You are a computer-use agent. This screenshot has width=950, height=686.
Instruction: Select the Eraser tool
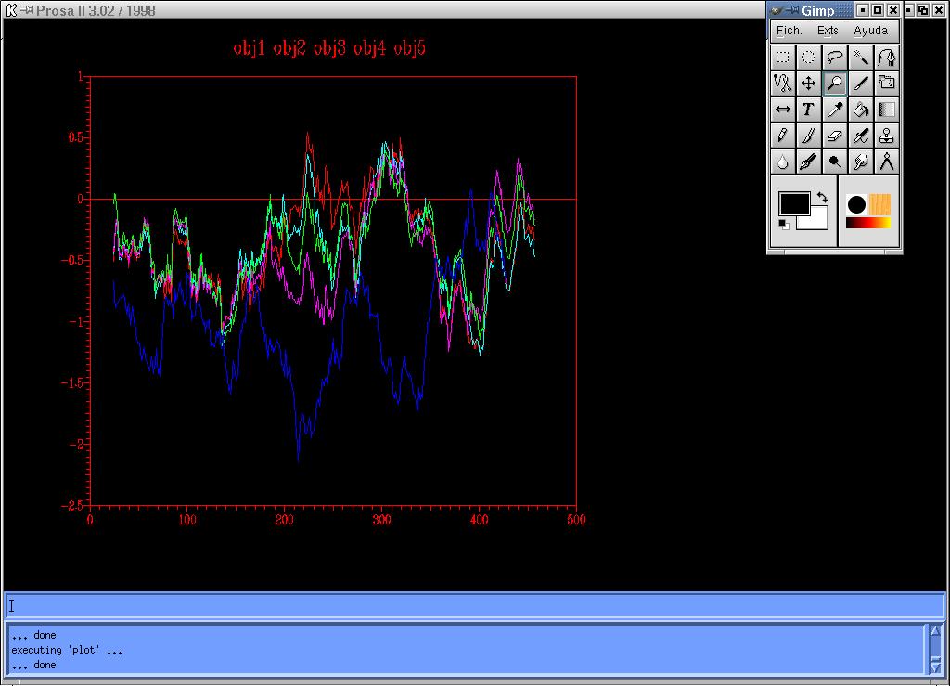(x=835, y=136)
